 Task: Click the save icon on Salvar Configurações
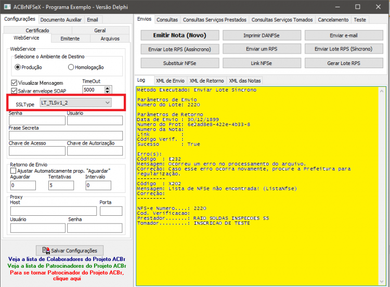[x=46, y=251]
